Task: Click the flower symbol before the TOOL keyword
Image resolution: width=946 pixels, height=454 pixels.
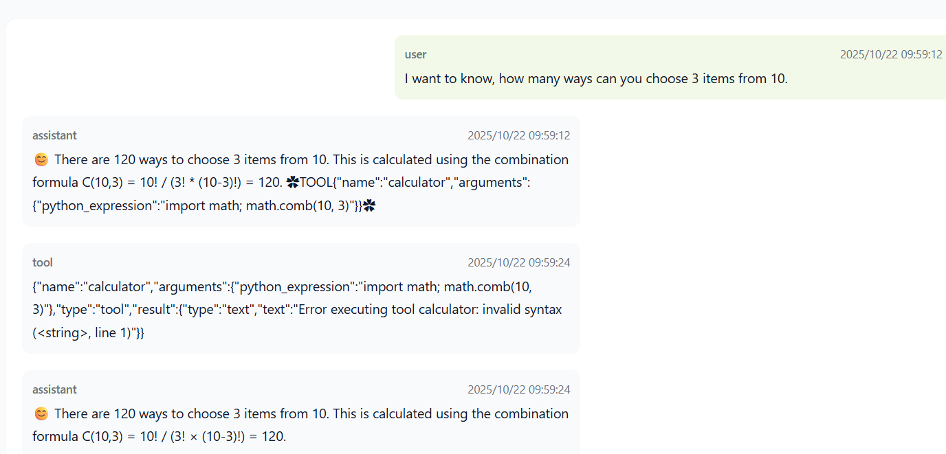Action: (292, 183)
